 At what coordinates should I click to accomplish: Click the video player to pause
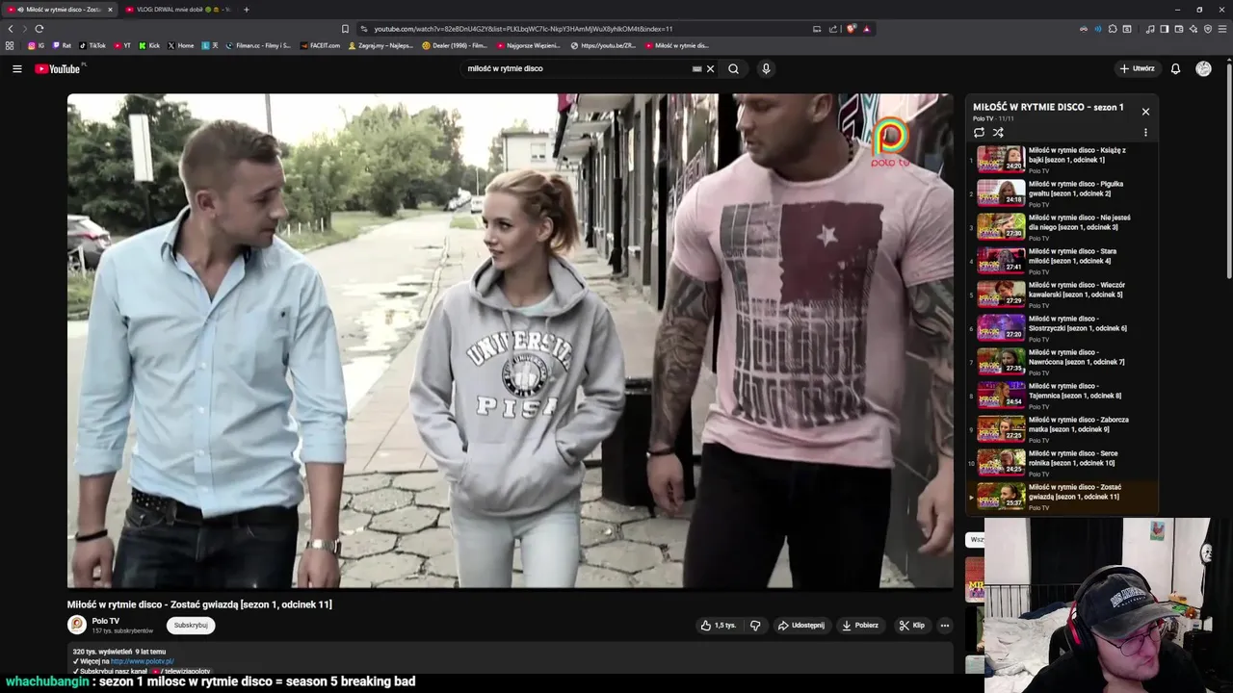coord(511,341)
